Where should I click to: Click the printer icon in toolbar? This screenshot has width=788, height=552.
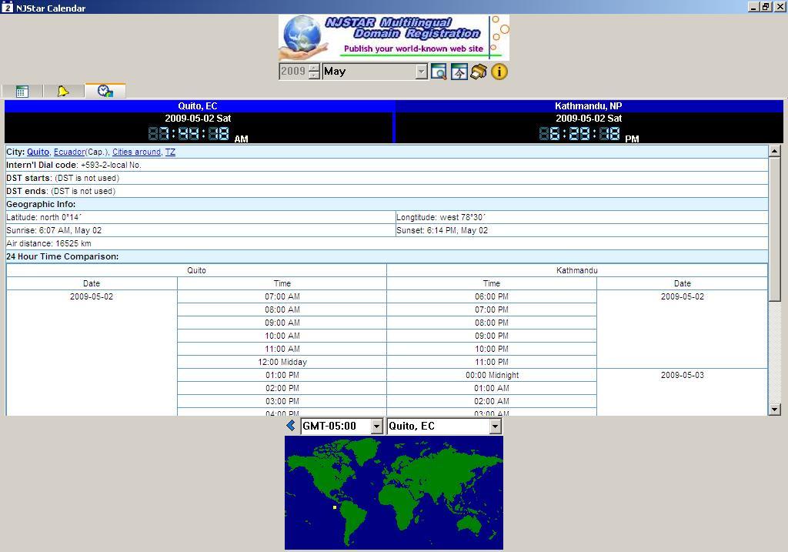(479, 72)
